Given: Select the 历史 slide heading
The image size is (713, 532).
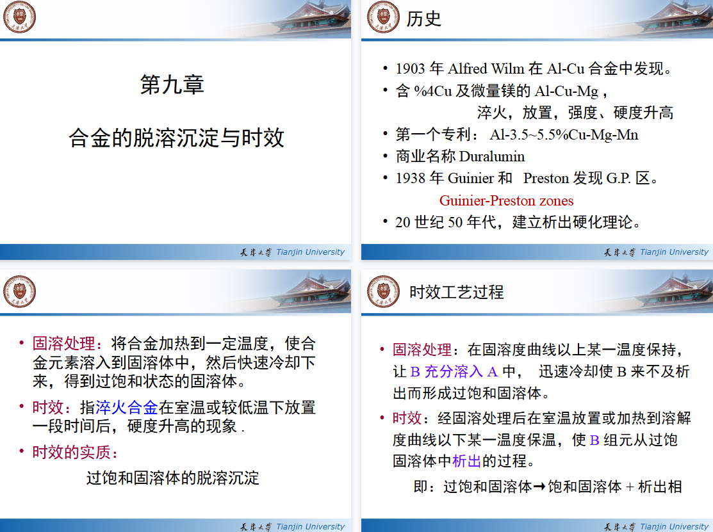Looking at the screenshot, I should (423, 19).
